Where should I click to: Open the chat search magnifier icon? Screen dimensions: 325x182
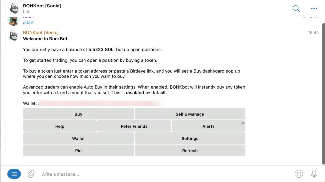[x=296, y=8]
